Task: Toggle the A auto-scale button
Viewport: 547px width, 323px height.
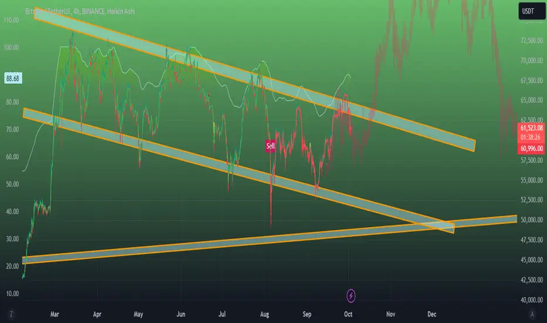Action: click(532, 314)
